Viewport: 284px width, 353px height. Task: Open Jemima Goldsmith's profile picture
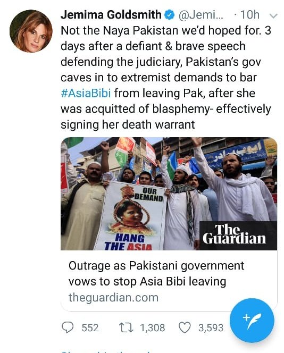click(x=31, y=31)
